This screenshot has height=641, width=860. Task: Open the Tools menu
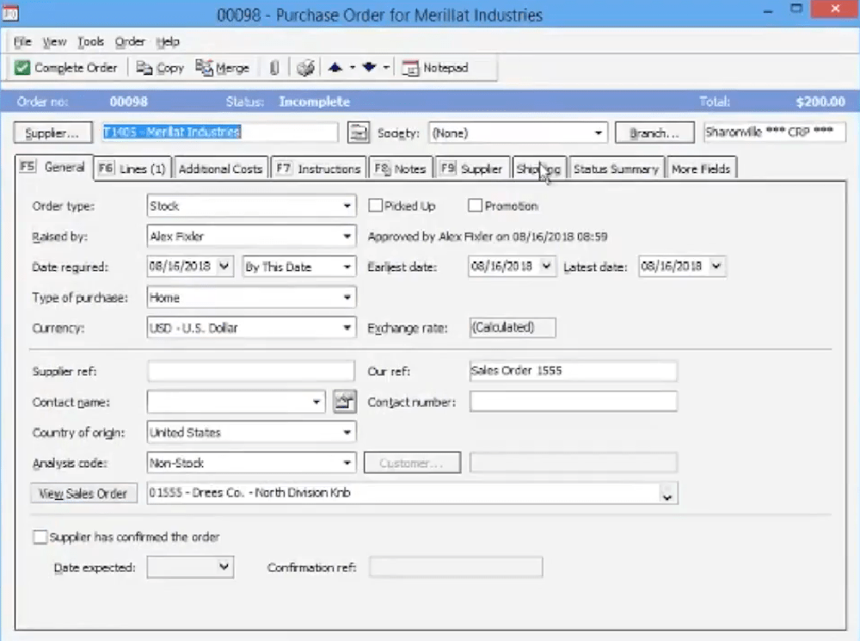tap(90, 41)
